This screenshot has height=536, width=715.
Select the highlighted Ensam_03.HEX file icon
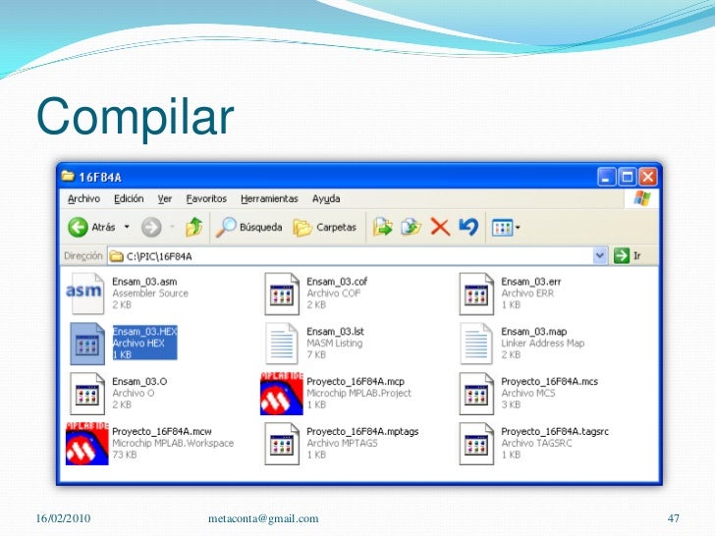87,344
